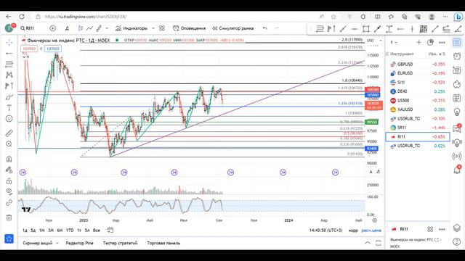The image size is (465, 261).
Task: Select the brush drawing tool
Action: (9, 96)
